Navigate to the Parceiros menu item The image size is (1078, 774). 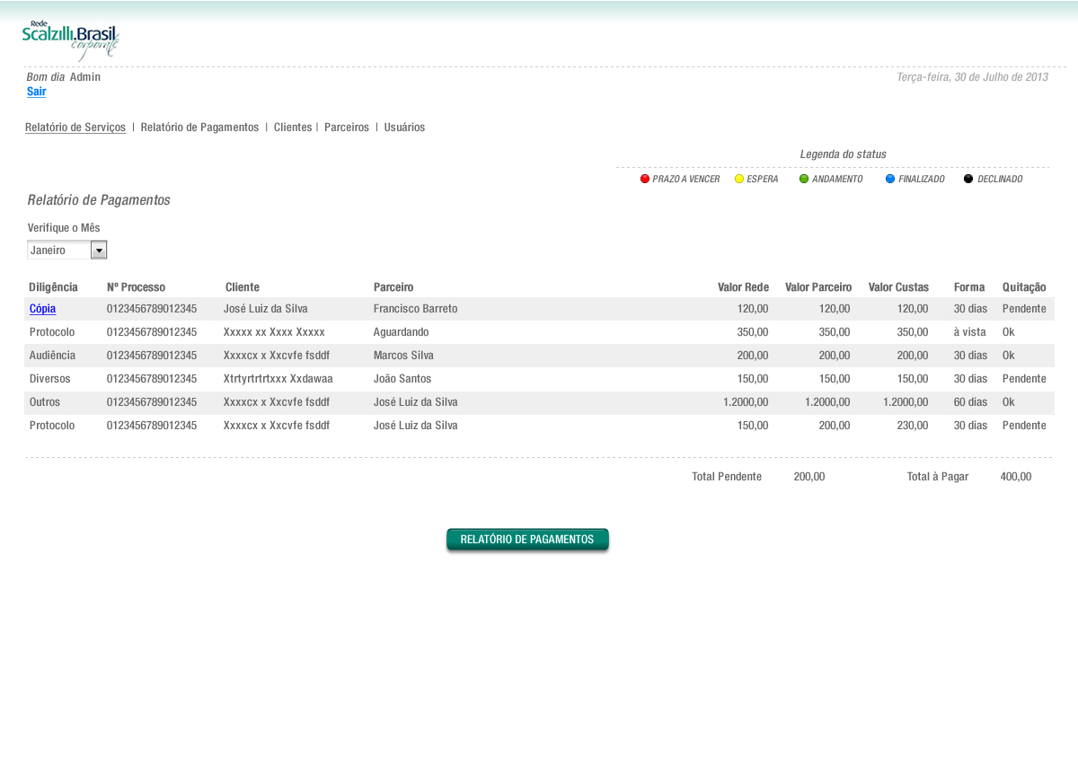pos(347,128)
